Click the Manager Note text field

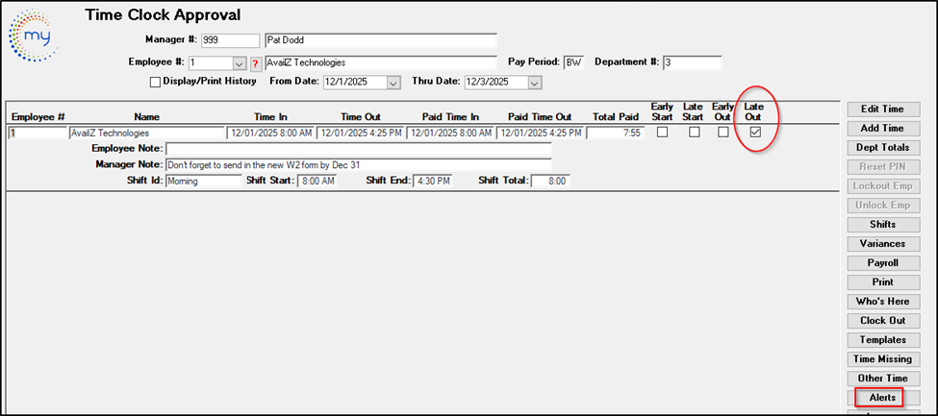tap(358, 165)
